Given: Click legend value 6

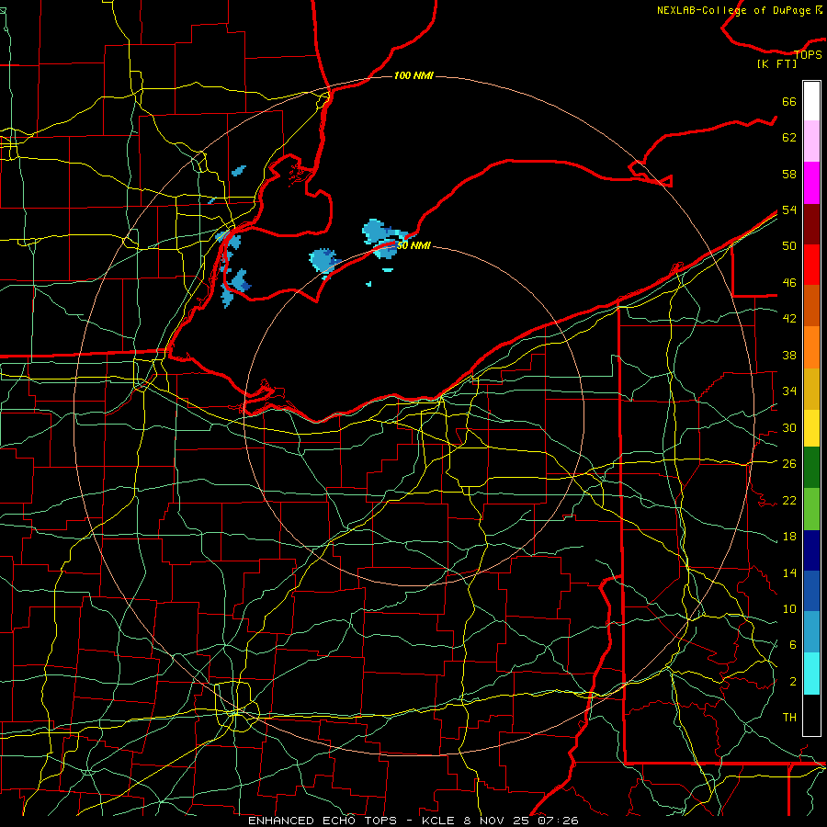Looking at the screenshot, I should click(x=792, y=644).
